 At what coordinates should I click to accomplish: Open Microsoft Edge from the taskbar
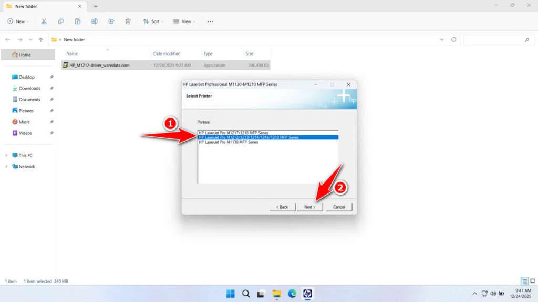[x=292, y=294]
